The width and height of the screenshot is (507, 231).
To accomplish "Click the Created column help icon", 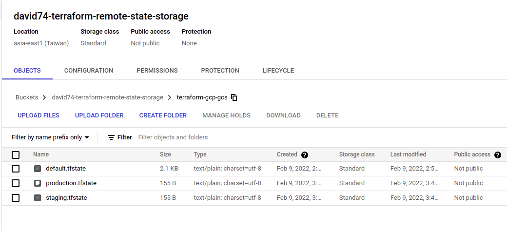I will [x=305, y=155].
